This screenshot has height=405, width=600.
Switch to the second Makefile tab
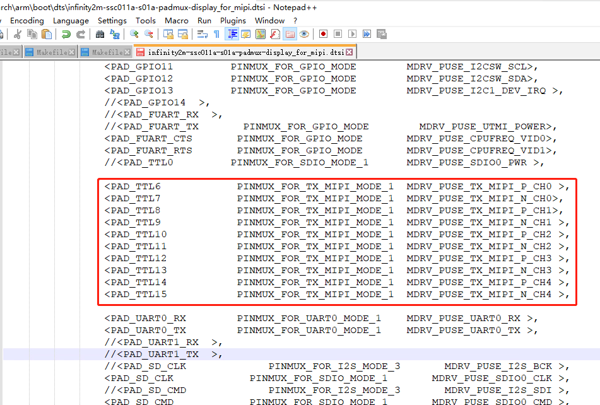[x=107, y=52]
